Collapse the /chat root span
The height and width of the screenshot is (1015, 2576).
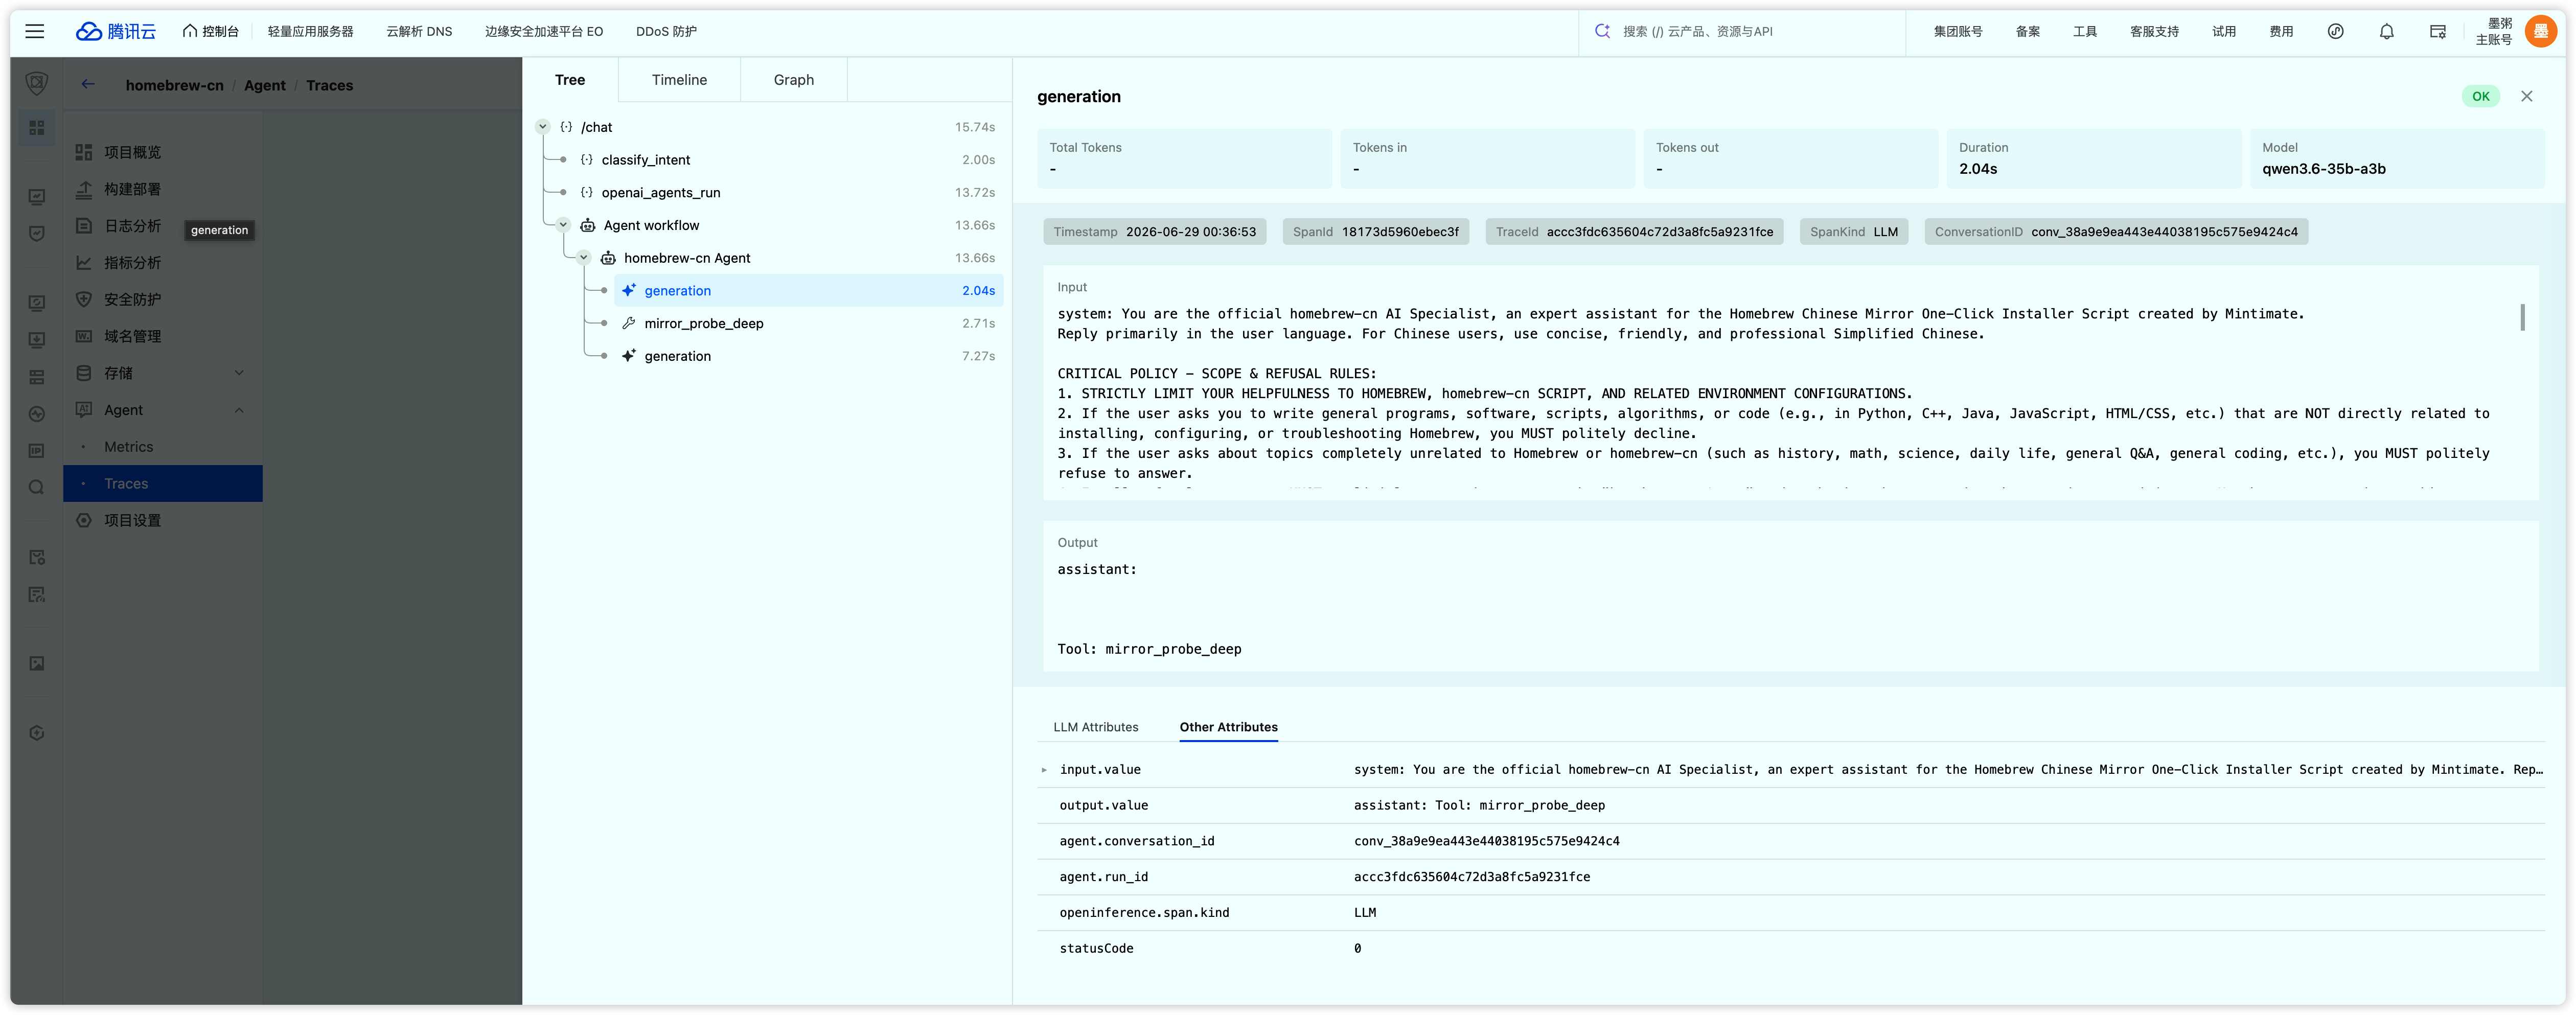pos(542,127)
